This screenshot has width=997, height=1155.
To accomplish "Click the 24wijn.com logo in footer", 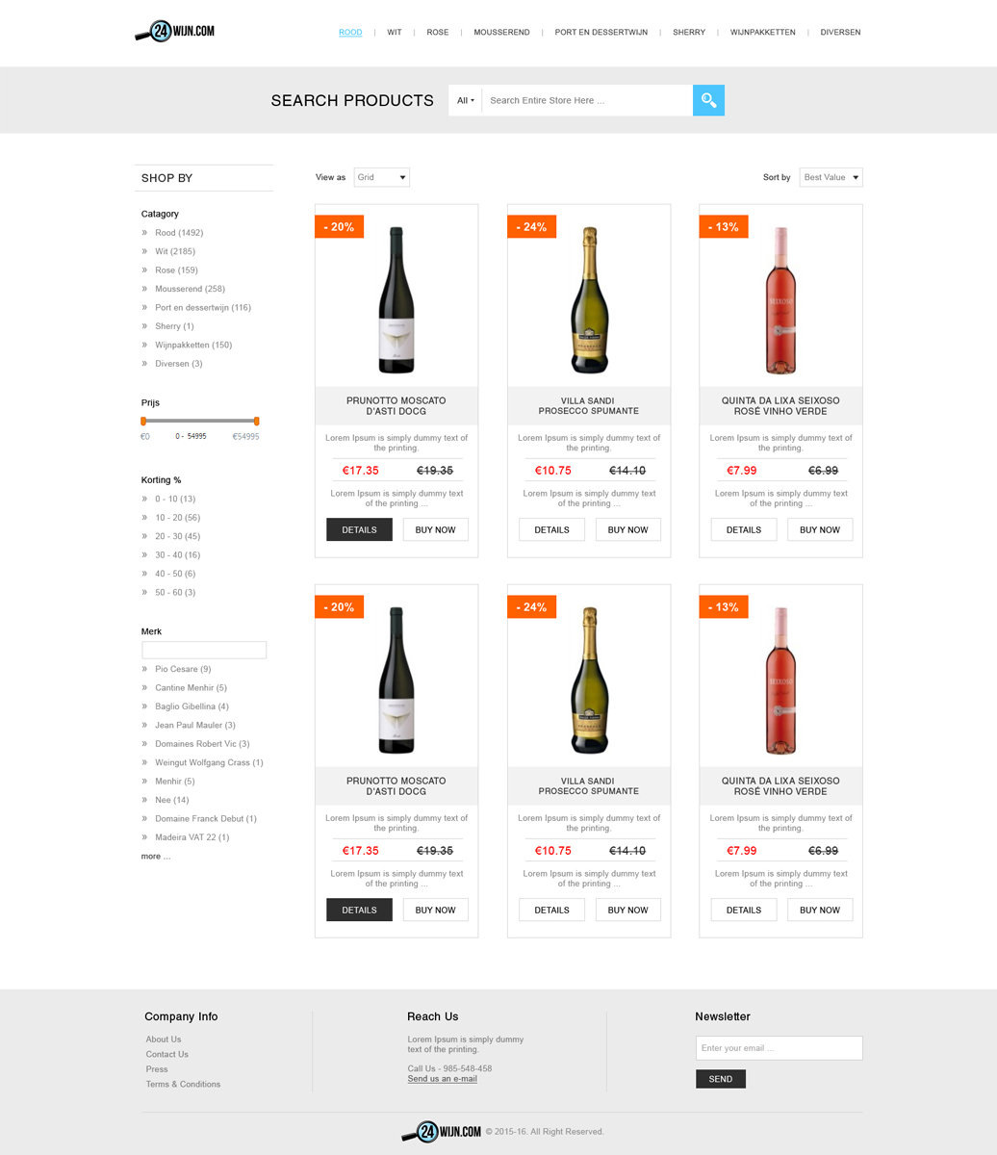I will (441, 1132).
